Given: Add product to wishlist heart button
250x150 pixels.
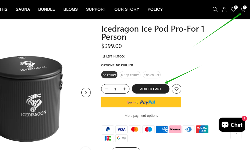Looking at the screenshot, I should click(177, 89).
